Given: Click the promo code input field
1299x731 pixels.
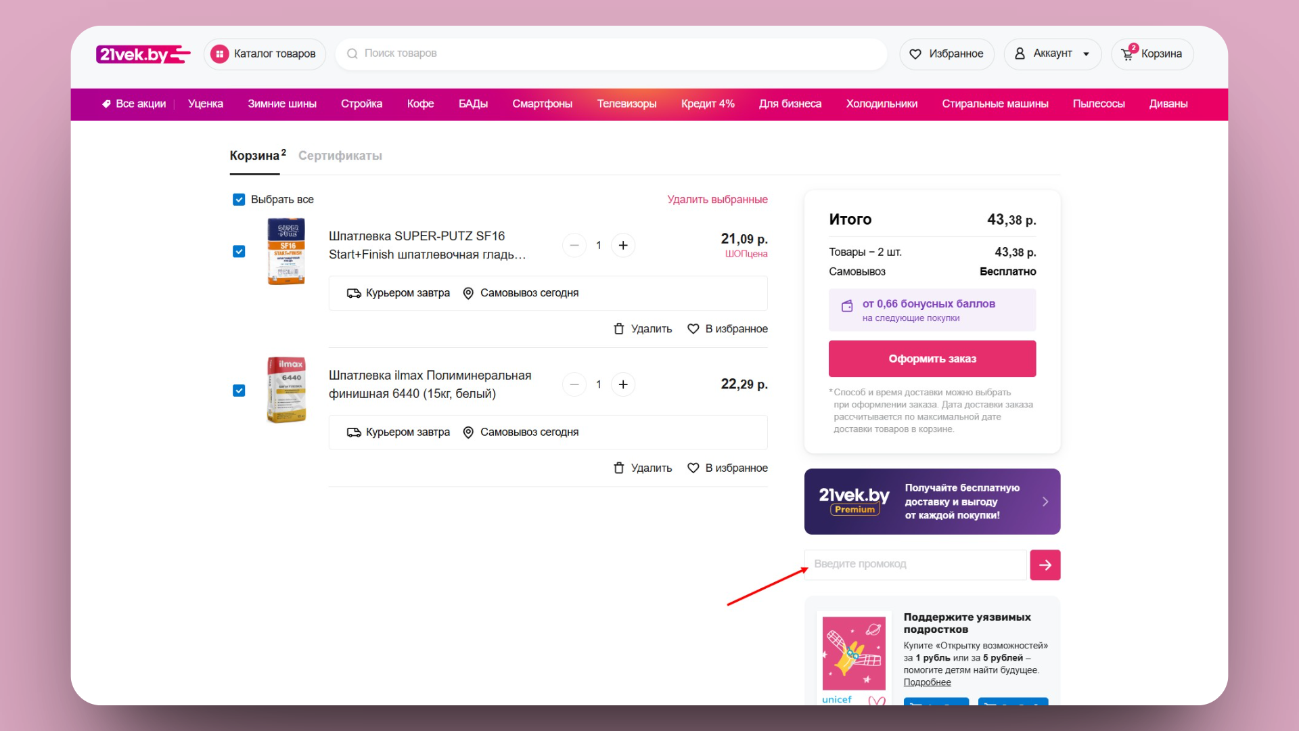Looking at the screenshot, I should 915,564.
